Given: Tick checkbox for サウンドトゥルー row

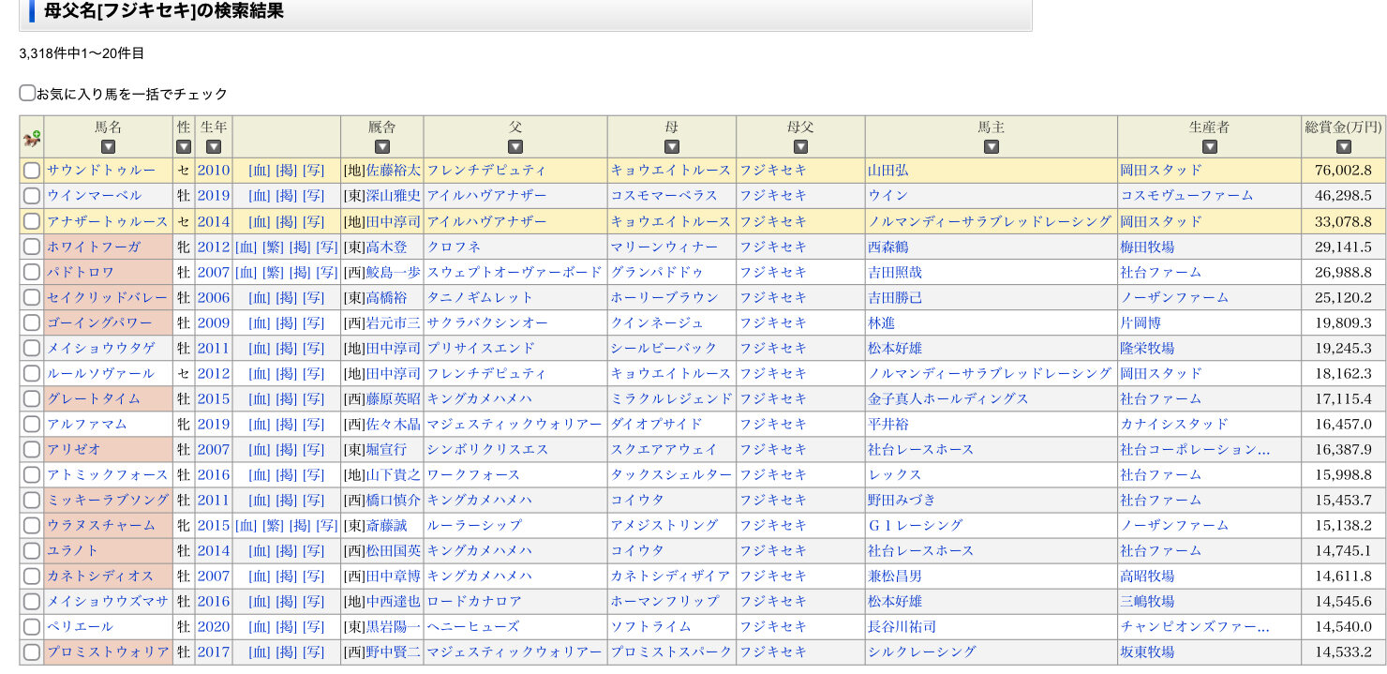Looking at the screenshot, I should (x=32, y=171).
